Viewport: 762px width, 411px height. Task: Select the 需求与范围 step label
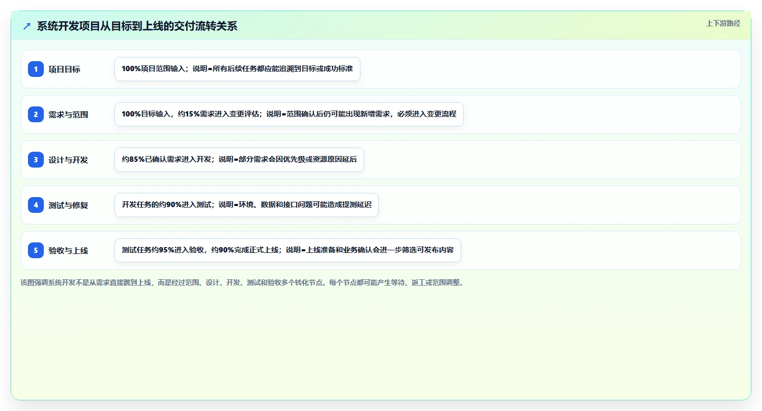[68, 114]
